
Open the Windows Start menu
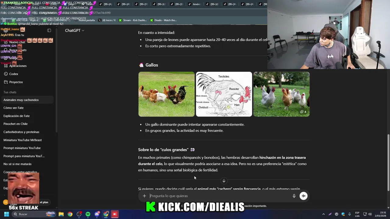pos(6,214)
